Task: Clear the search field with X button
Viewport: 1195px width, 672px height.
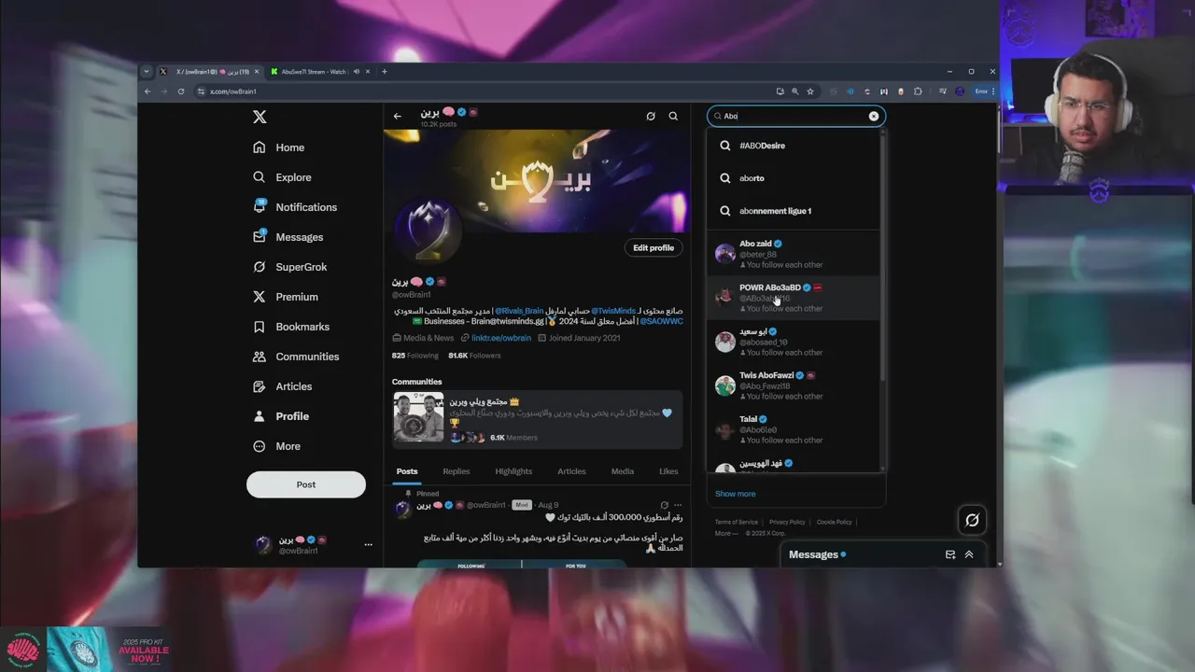Action: tap(874, 117)
